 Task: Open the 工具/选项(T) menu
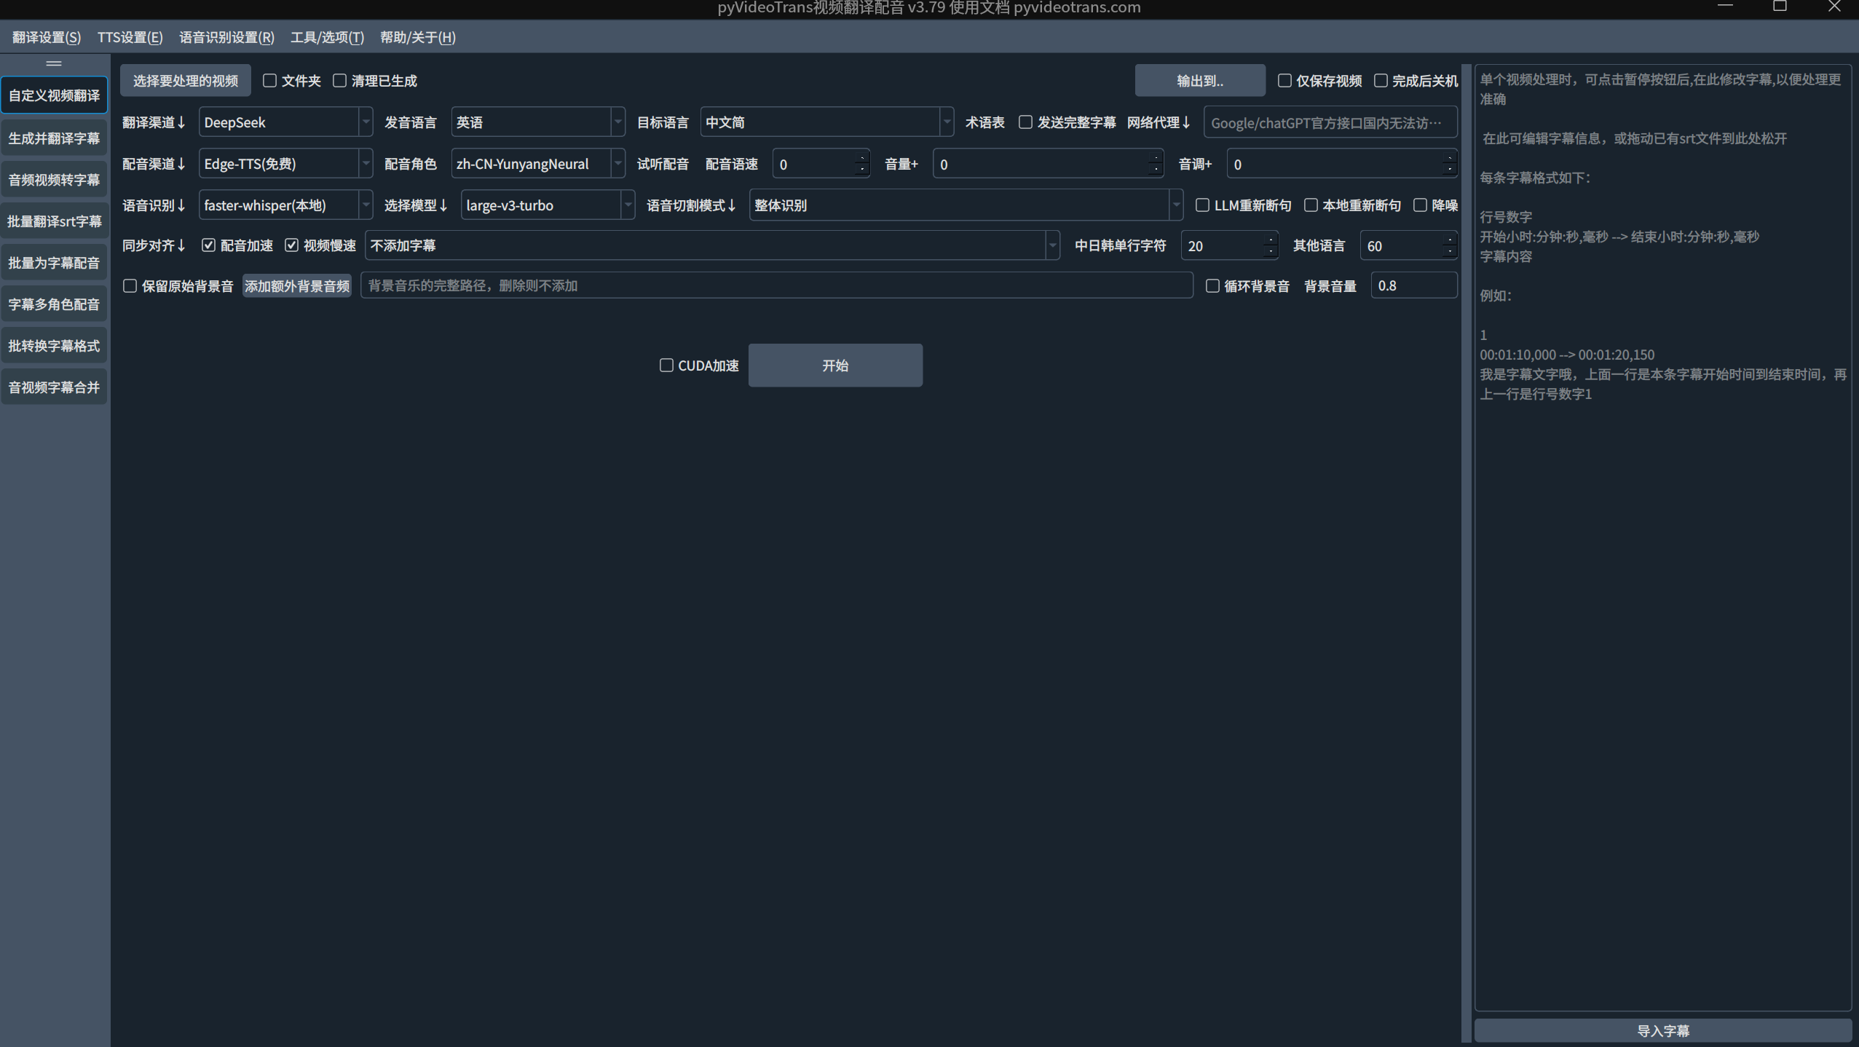point(327,37)
